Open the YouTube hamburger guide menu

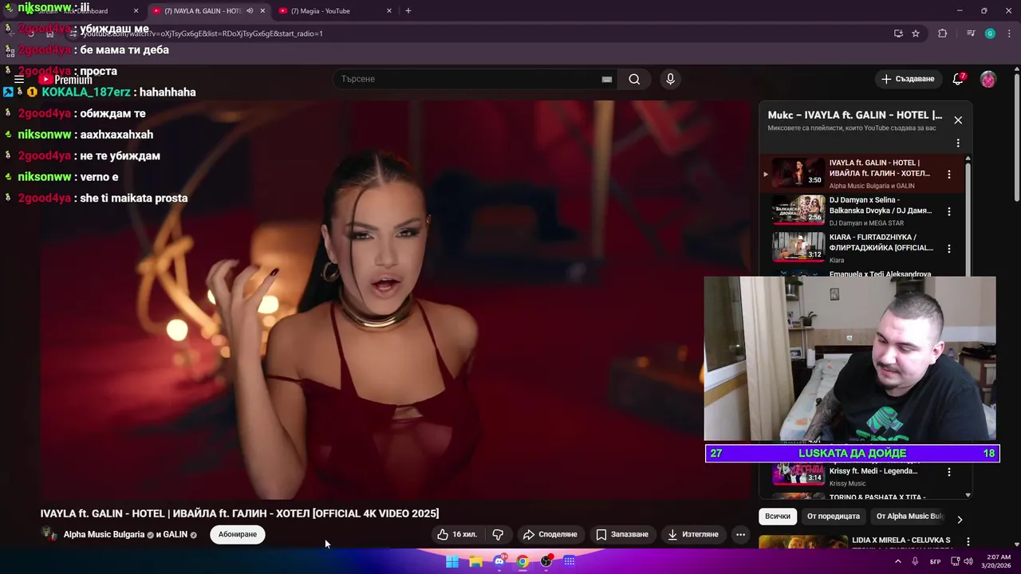click(19, 80)
